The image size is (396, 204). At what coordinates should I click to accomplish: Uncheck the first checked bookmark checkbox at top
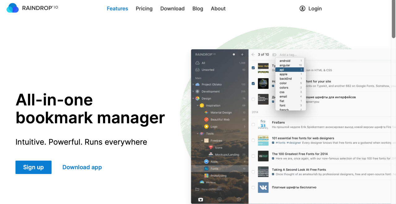pos(253,68)
